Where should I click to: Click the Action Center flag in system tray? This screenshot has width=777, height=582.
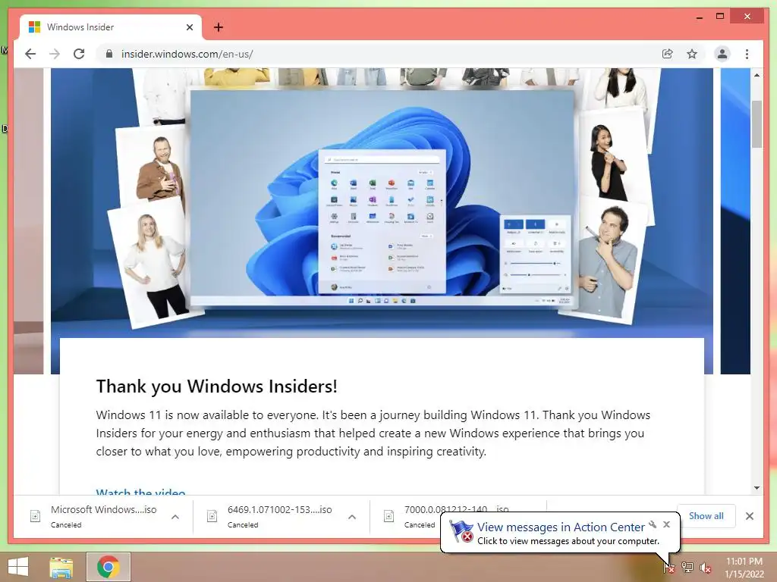click(x=669, y=568)
